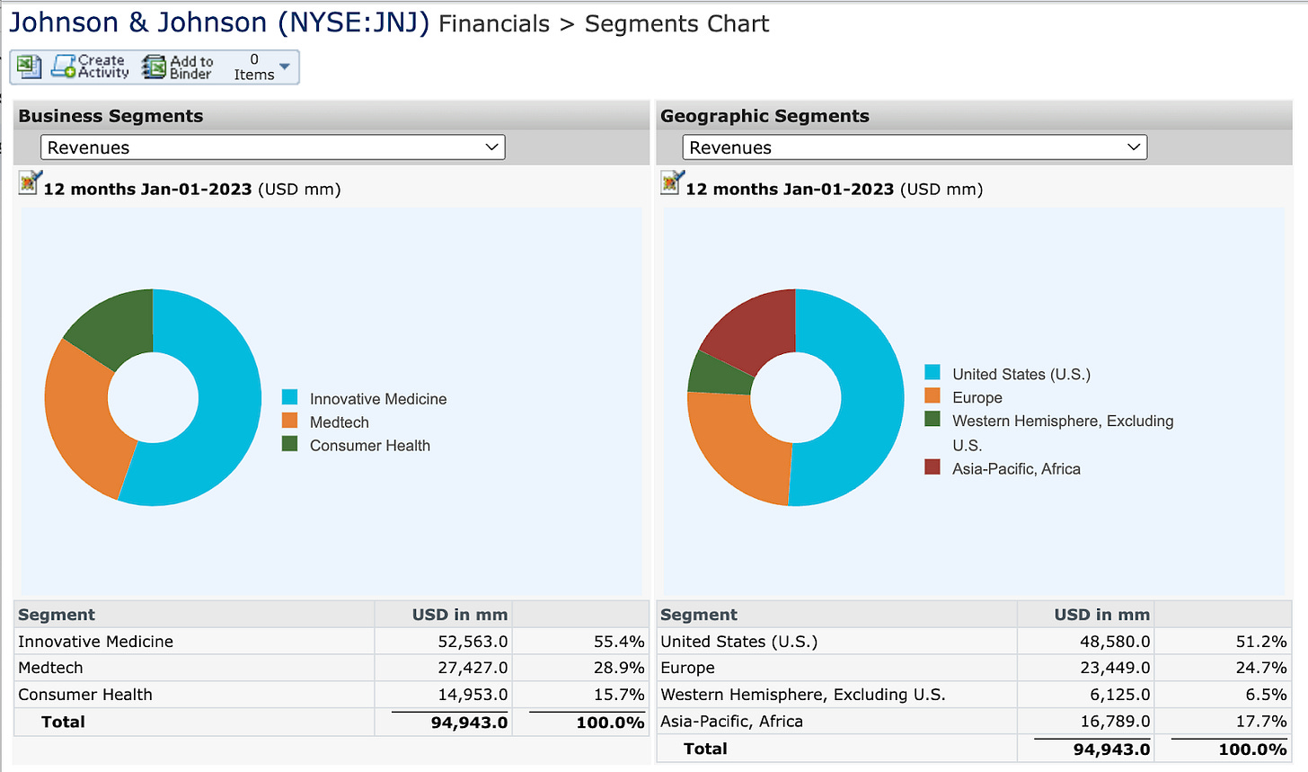Click the 17.7% percentage cell
This screenshot has width=1308, height=772.
click(x=1261, y=721)
